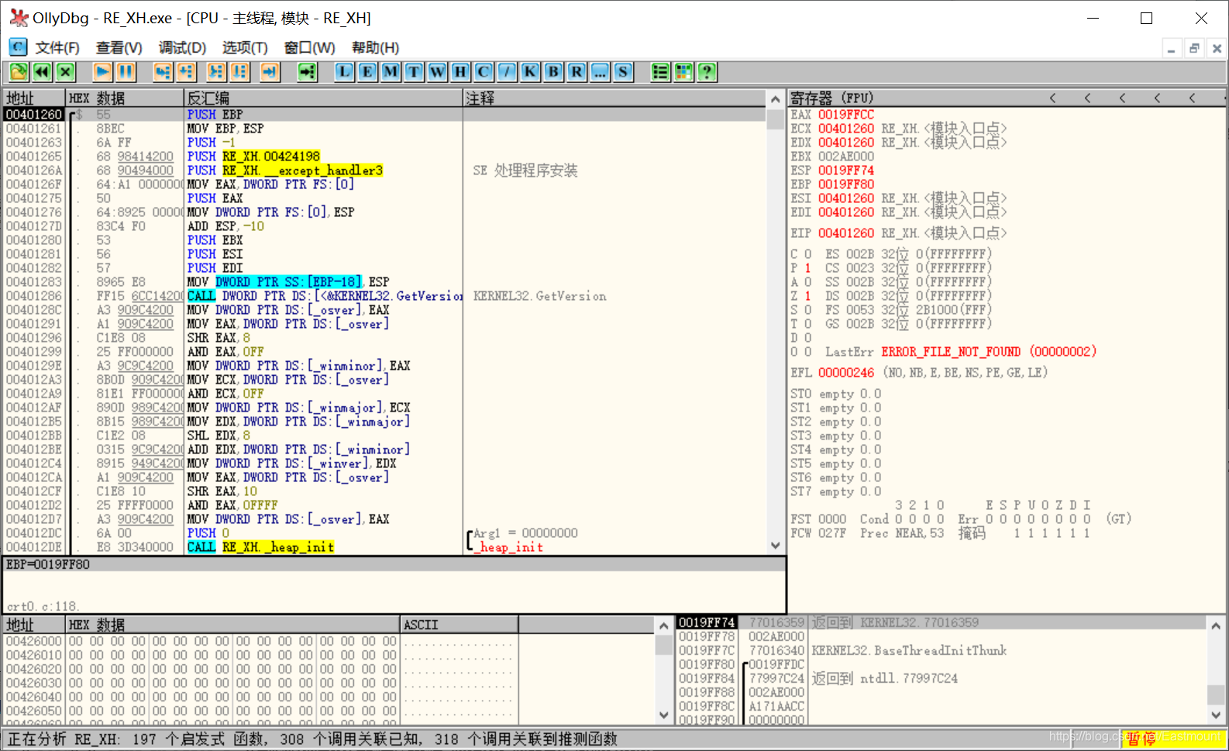Click the 寄存器 (FPU) header to switch view
Image resolution: width=1229 pixels, height=751 pixels.
(x=831, y=98)
